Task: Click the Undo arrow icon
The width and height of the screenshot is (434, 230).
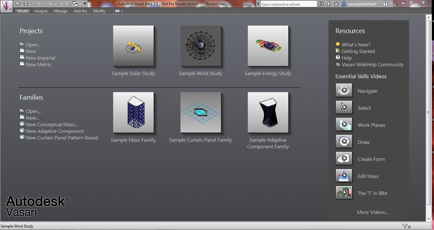Action: click(x=33, y=4)
